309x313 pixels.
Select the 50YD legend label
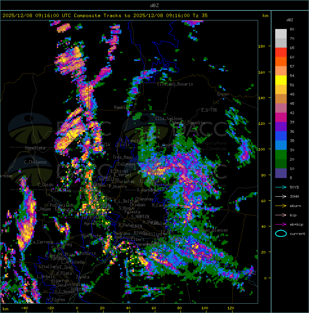click(x=294, y=187)
